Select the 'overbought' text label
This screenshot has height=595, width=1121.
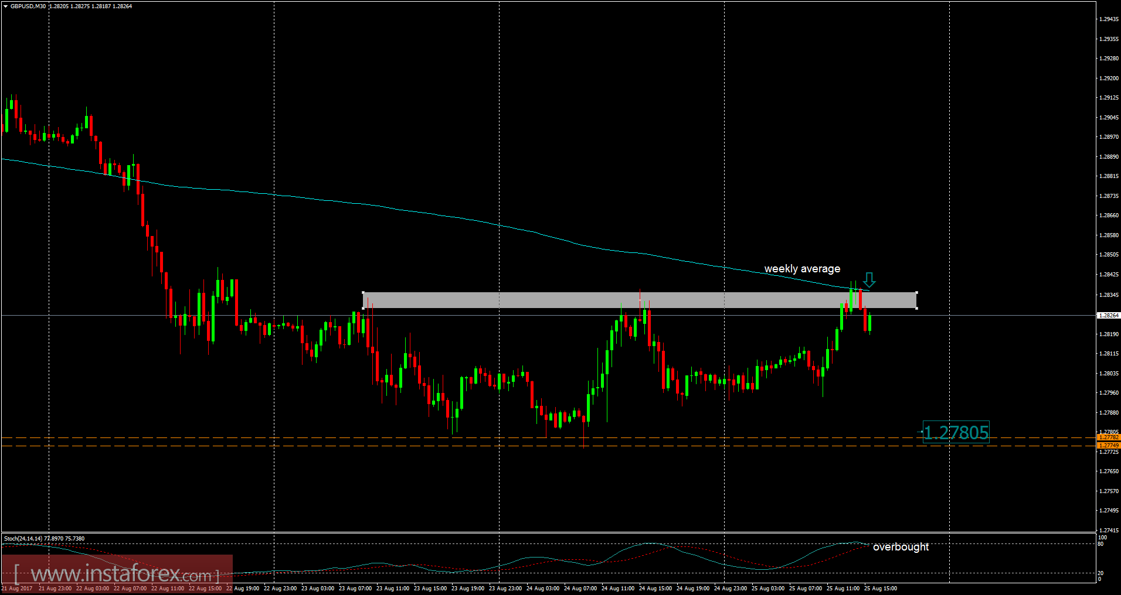[901, 547]
